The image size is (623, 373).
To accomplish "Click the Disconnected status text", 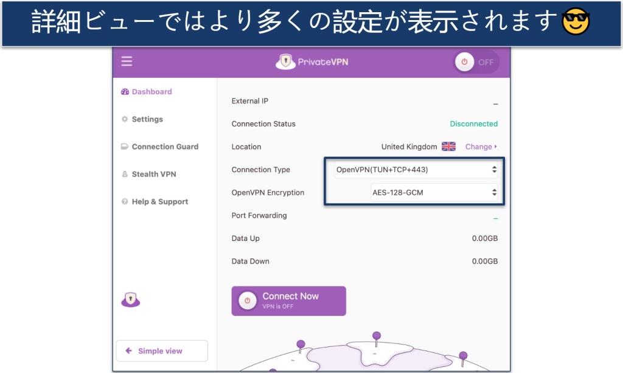I will pyautogui.click(x=473, y=124).
